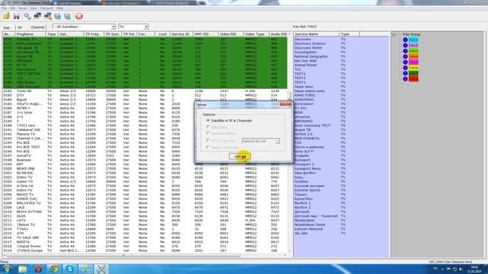Click the red circle cancel toolbar icon
488x274 pixels.
pos(79,16)
